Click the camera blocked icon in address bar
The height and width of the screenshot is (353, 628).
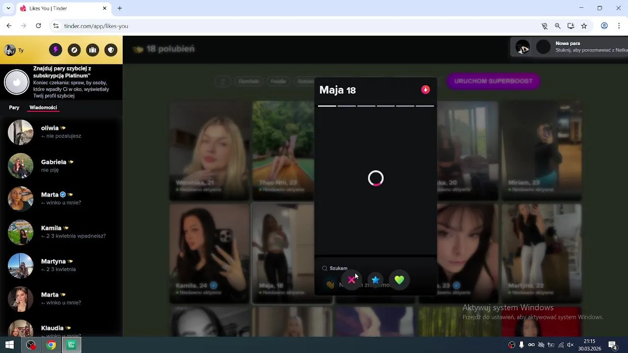click(545, 26)
